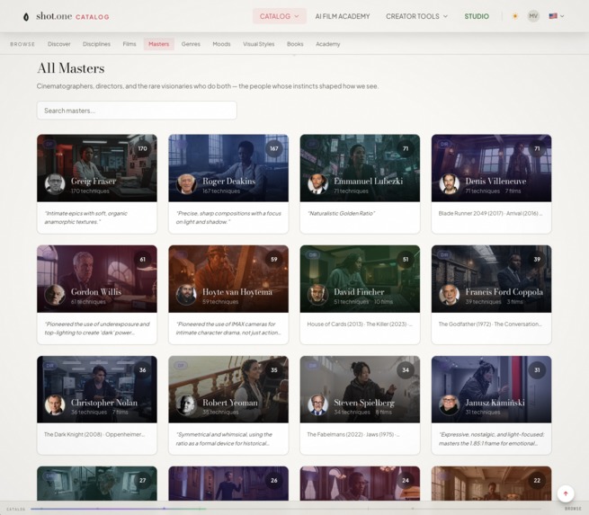Click Denis Villeneuve's portrait avatar
Viewport: 589px width, 515px height.
[450, 184]
